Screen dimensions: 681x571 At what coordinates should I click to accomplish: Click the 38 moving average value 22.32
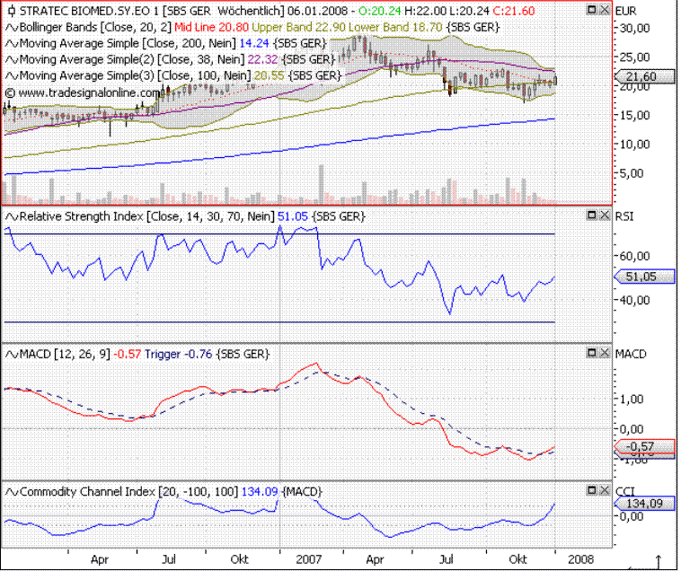coord(262,59)
